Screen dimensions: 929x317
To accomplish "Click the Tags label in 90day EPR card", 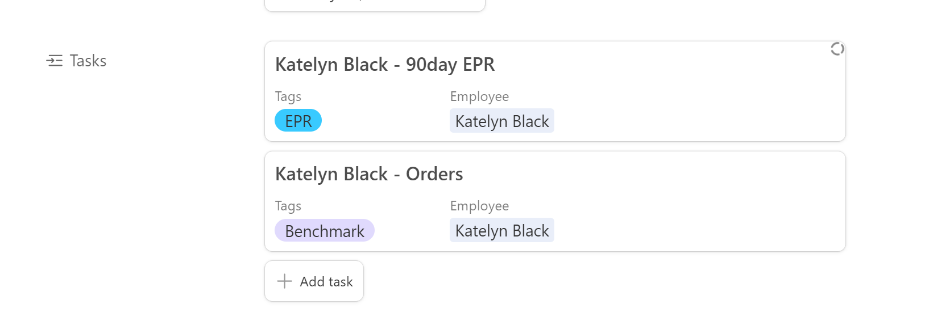I will (288, 96).
